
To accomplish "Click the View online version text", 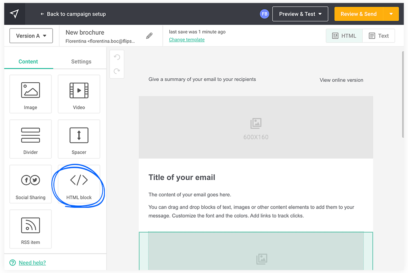I will tap(341, 80).
